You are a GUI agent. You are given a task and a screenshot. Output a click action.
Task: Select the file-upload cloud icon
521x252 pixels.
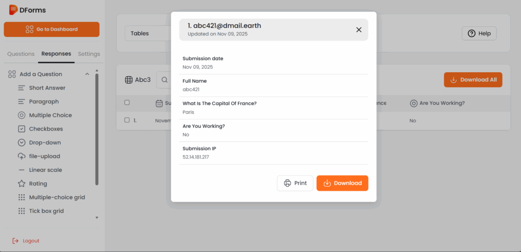coord(21,156)
